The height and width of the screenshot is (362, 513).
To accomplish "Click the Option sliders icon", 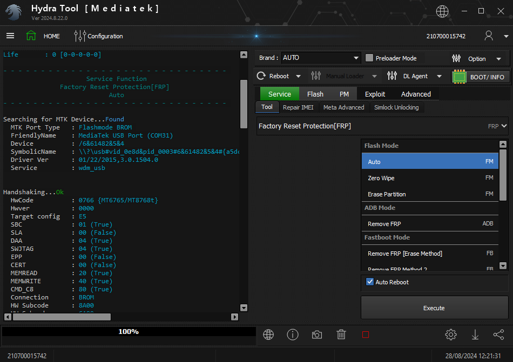I will [x=456, y=58].
